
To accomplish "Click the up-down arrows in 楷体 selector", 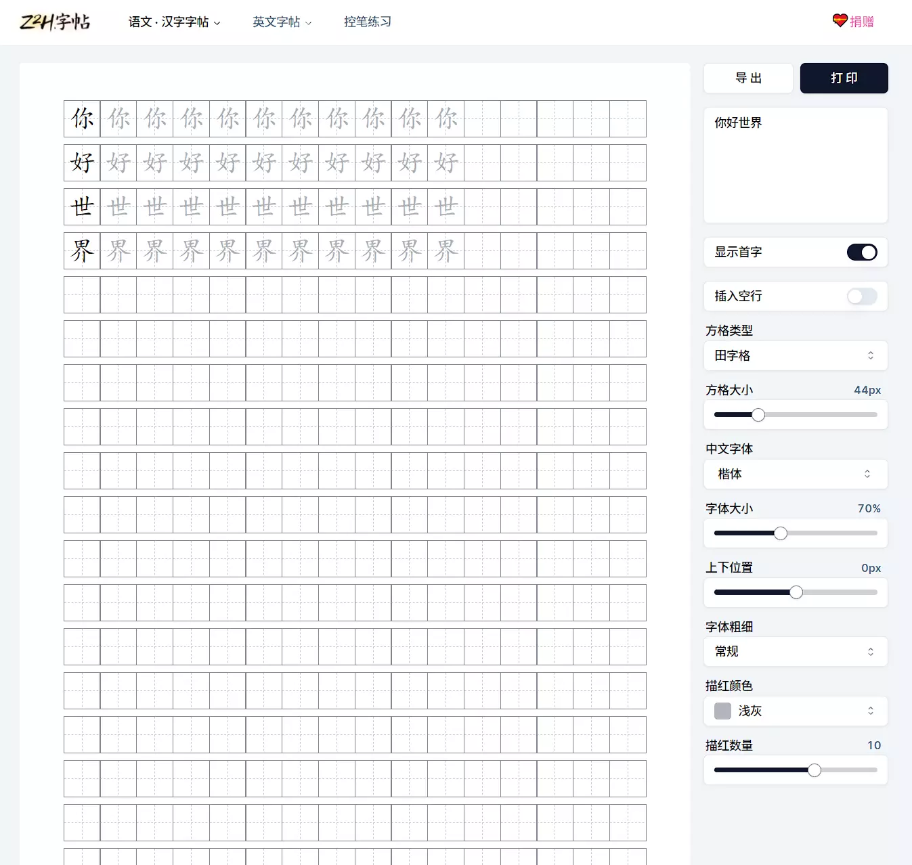I will pos(867,474).
